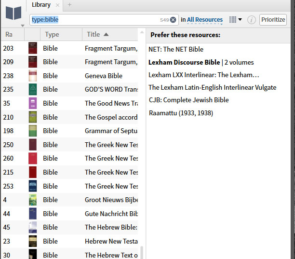Open the Good News Translation cover thumbnail
This screenshot has height=259, width=295.
coord(33,103)
